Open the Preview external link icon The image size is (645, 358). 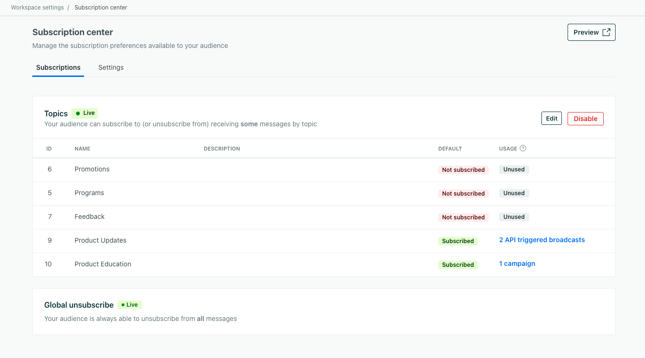click(x=606, y=32)
